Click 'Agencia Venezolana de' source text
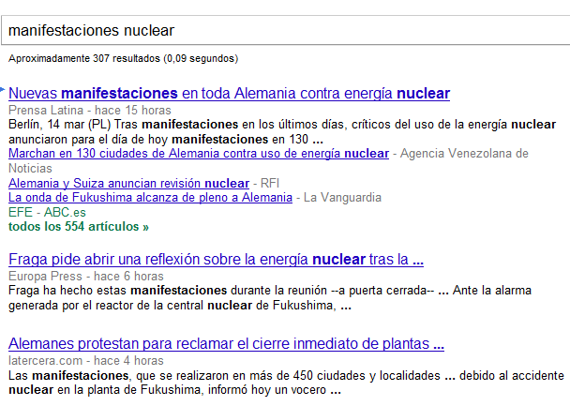The width and height of the screenshot is (570, 406). coord(464,154)
